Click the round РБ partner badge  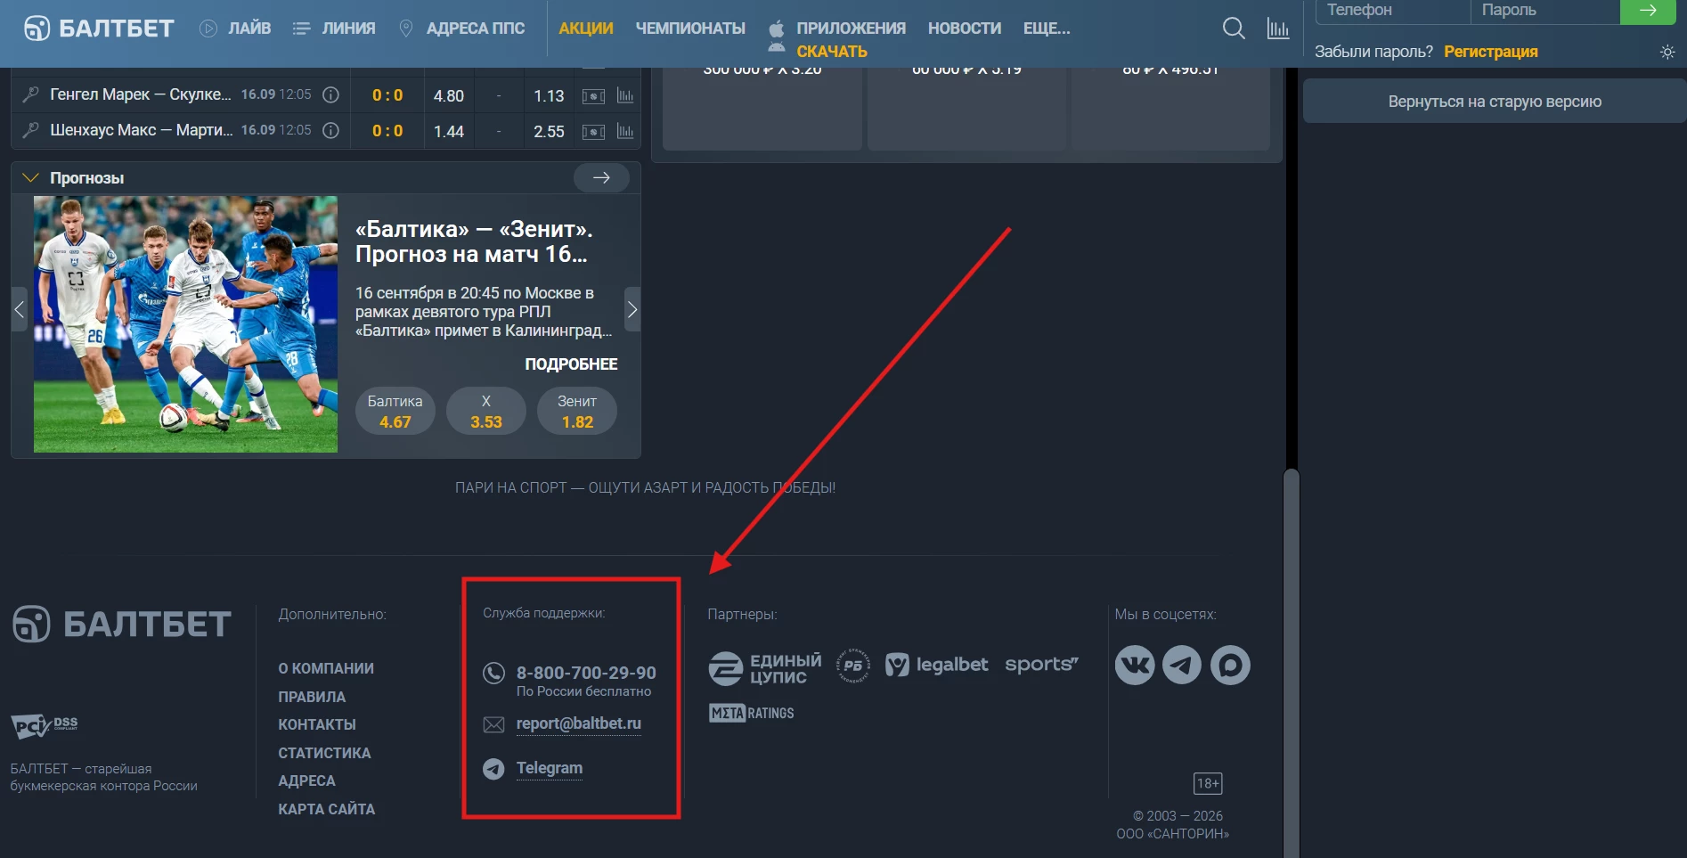(853, 666)
